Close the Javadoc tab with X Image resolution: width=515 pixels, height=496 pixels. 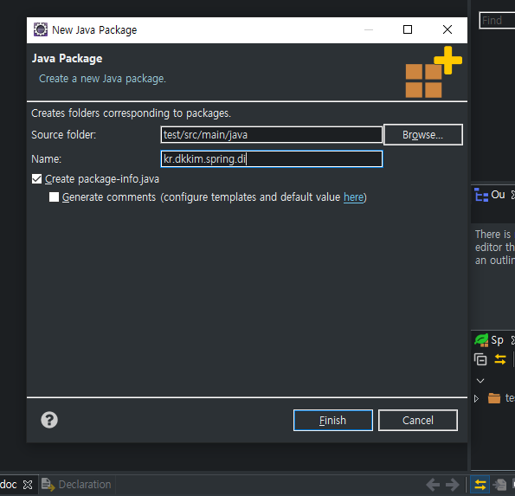pos(28,485)
